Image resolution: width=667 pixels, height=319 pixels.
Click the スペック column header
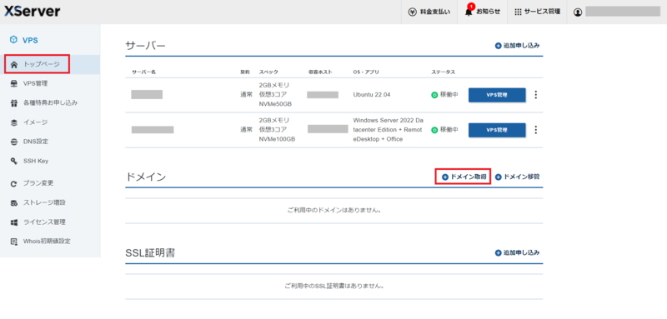[x=268, y=72]
